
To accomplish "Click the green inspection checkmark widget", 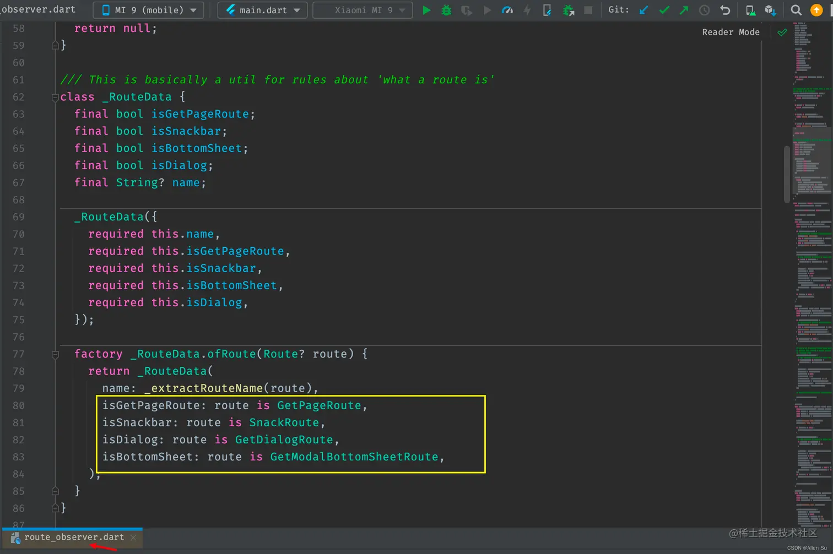I will pos(782,32).
